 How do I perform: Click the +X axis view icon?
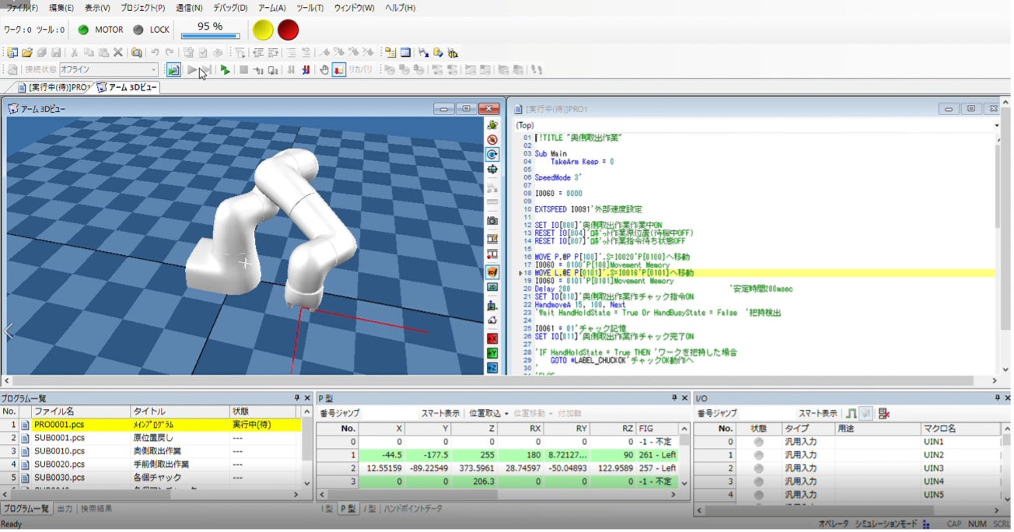click(492, 339)
